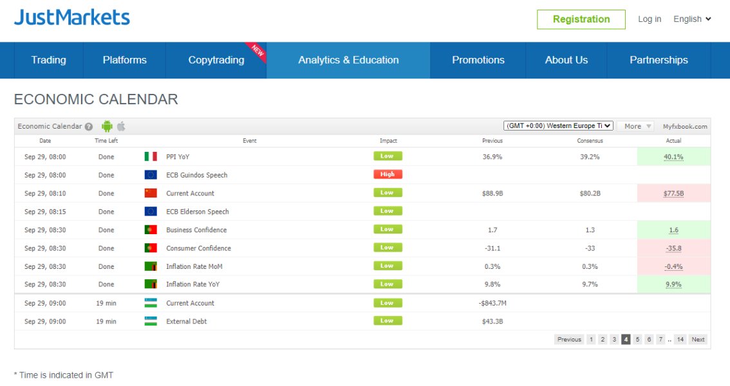Open the GMT timezone dropdown
Screen dimensions: 730x386
(x=558, y=126)
